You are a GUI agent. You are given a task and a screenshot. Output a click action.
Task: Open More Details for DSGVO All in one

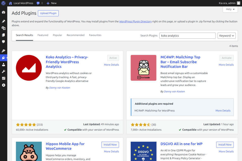pyautogui.click(x=226, y=151)
